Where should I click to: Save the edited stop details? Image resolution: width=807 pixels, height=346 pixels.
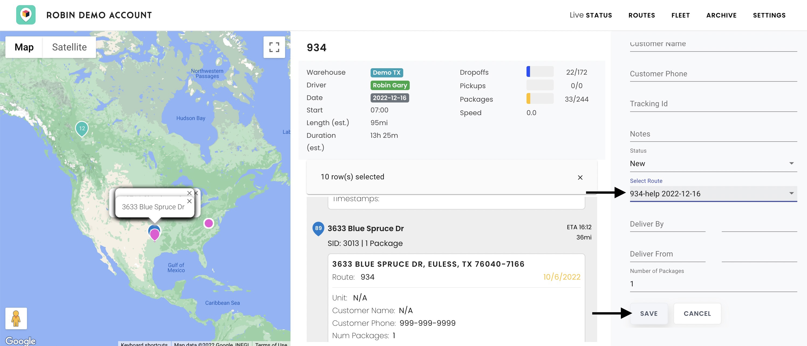tap(648, 313)
